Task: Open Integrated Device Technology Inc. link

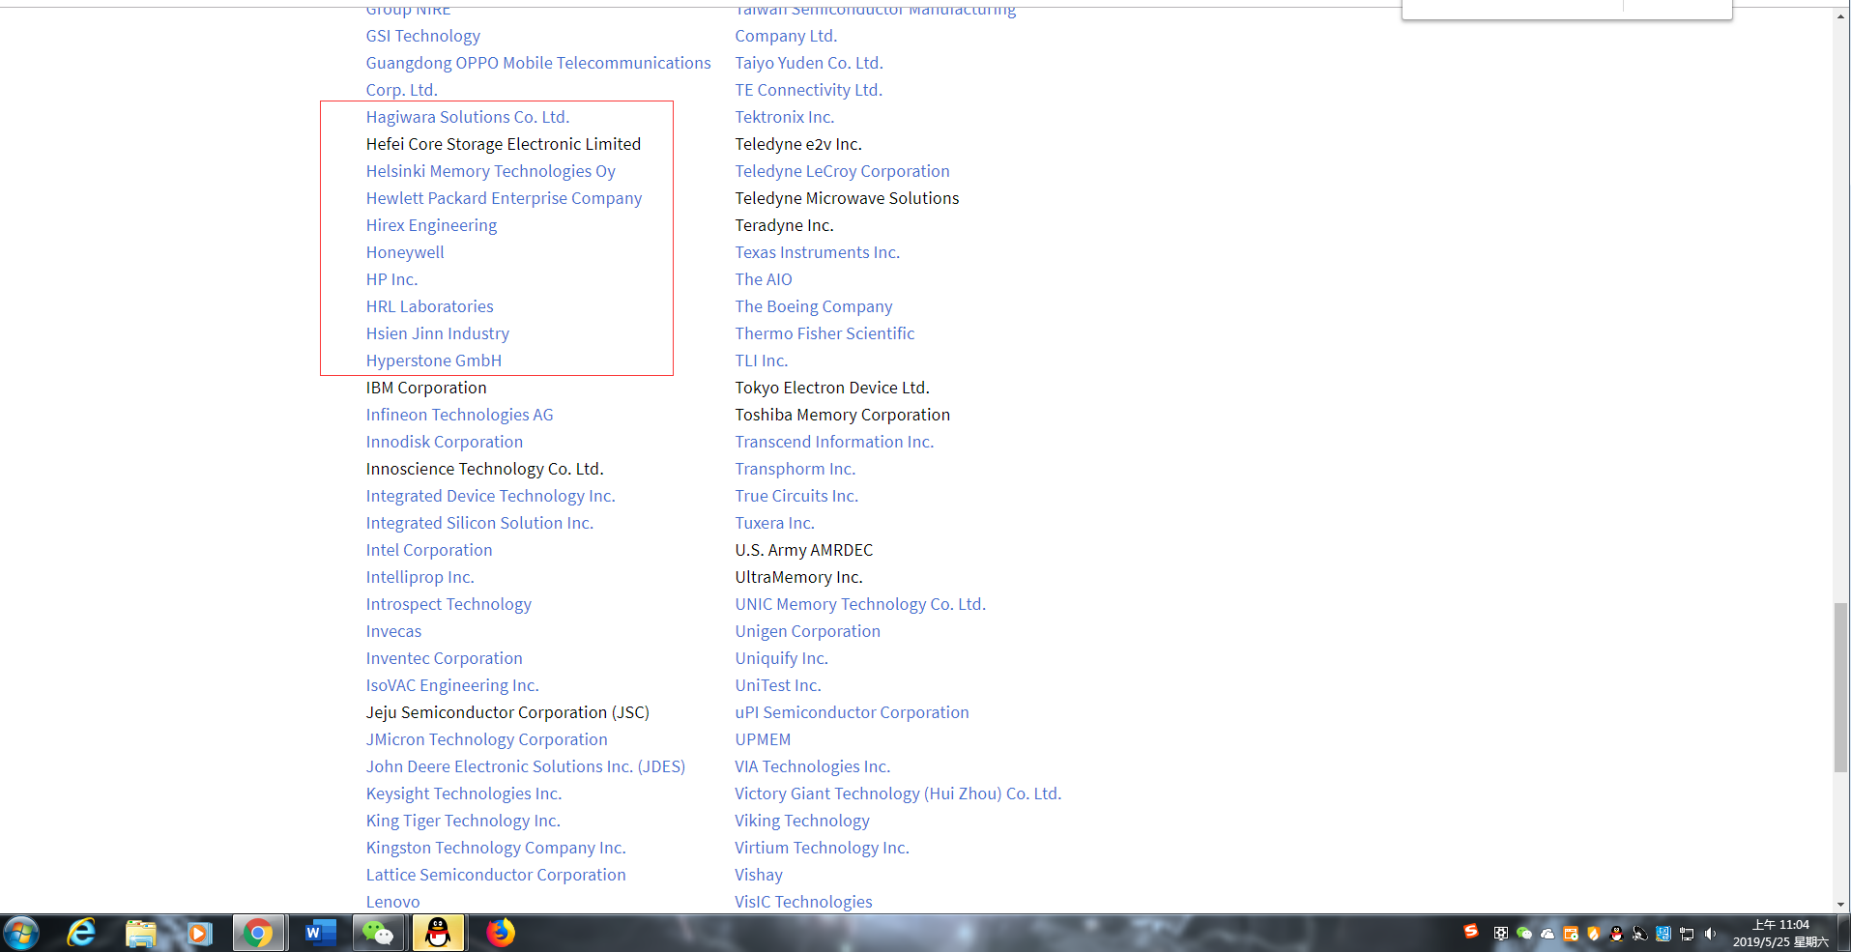Action: (x=490, y=496)
